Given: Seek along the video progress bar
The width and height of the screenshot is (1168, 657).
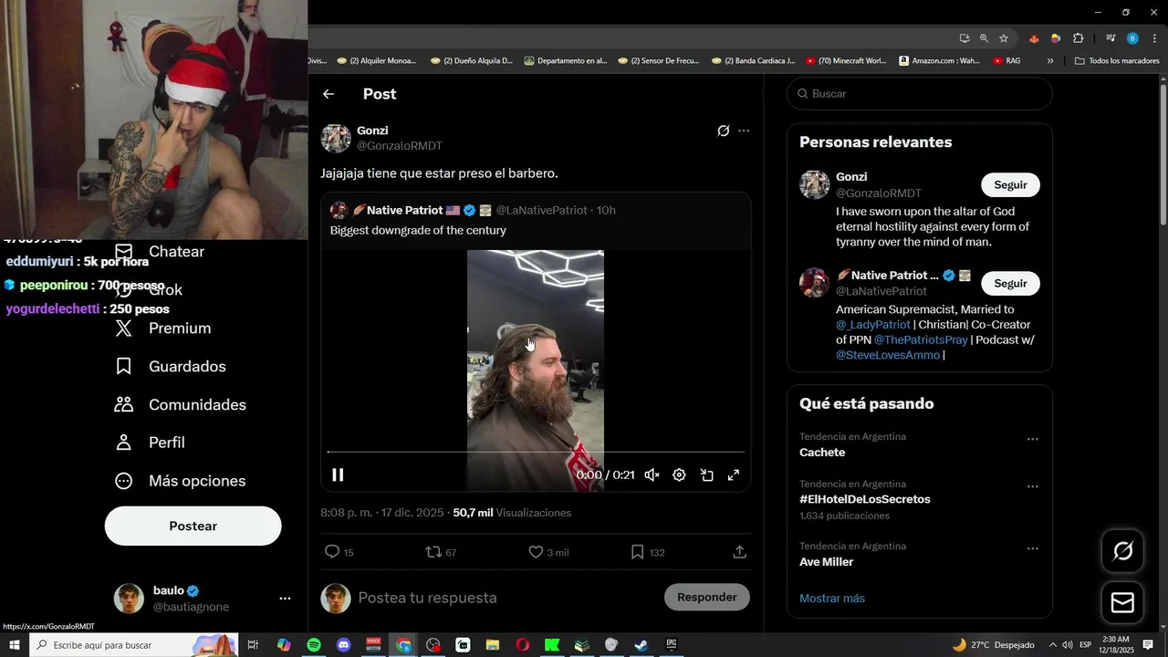Looking at the screenshot, I should [536, 452].
